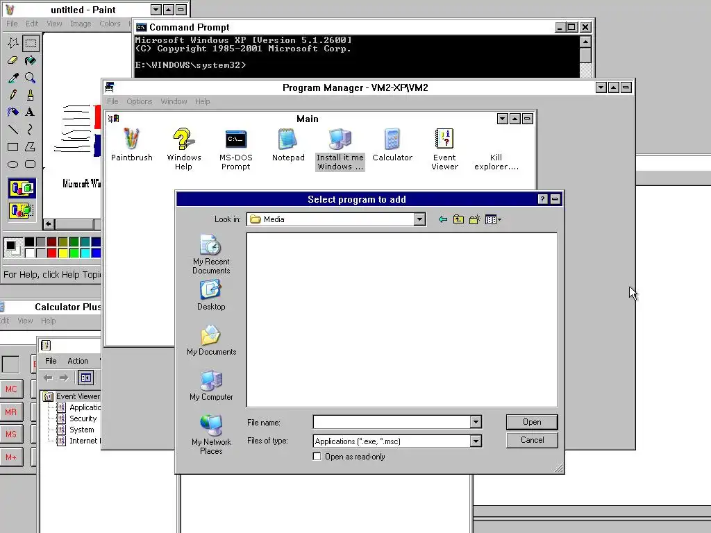This screenshot has height=533, width=711.
Task: Select the Pick Color eyedropper tool
Action: (13, 78)
